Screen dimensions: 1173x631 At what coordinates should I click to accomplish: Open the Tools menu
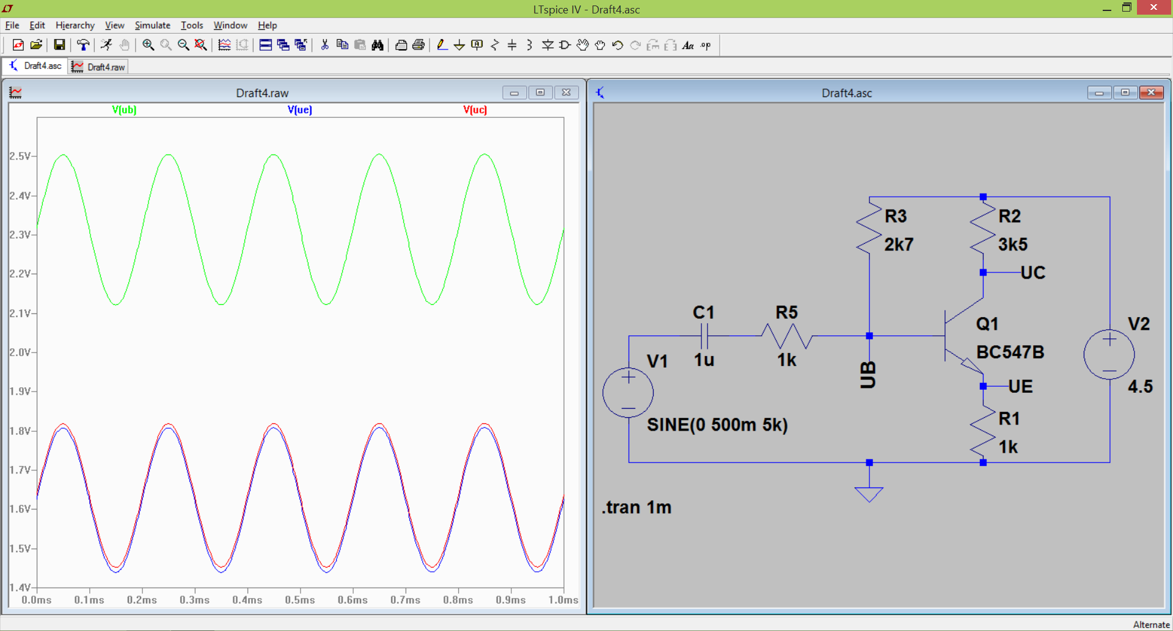[192, 25]
